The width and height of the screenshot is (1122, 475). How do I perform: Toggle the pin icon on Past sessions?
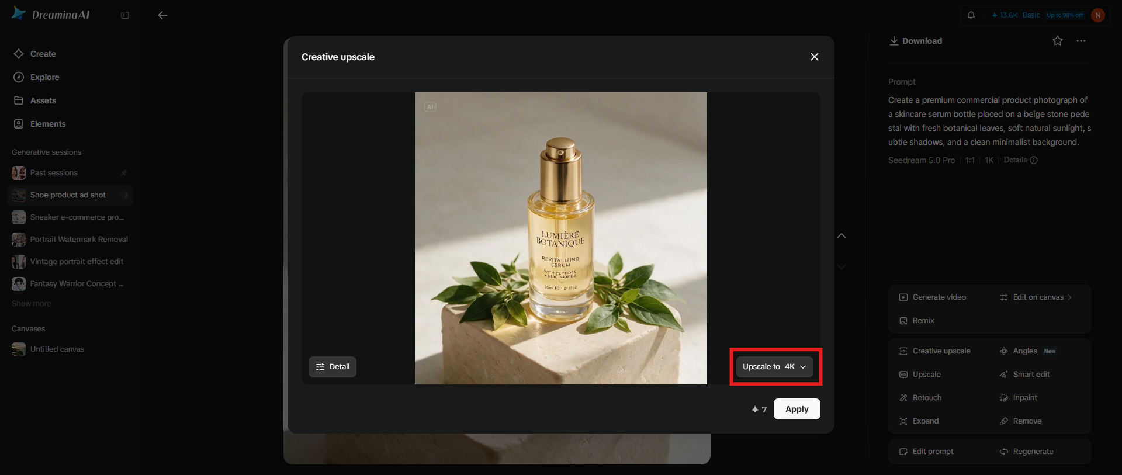124,173
